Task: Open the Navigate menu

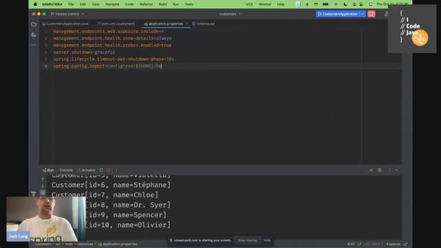Action: tap(112, 4)
